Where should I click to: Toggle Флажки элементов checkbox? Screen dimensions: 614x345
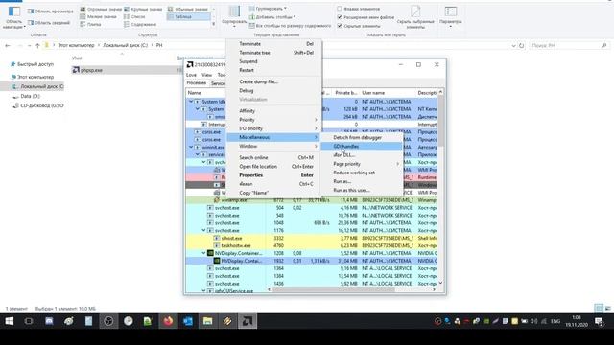[340, 9]
